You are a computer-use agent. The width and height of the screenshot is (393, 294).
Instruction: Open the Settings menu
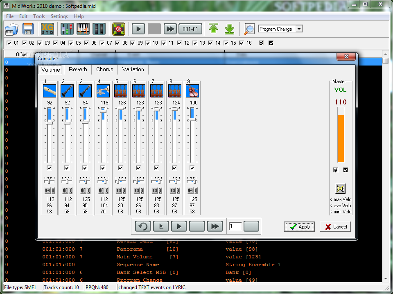[x=59, y=16]
